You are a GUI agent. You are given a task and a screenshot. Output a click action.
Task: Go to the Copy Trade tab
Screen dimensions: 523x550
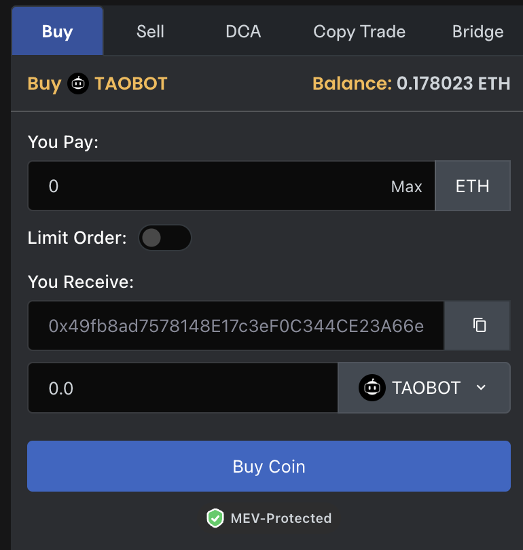click(359, 31)
